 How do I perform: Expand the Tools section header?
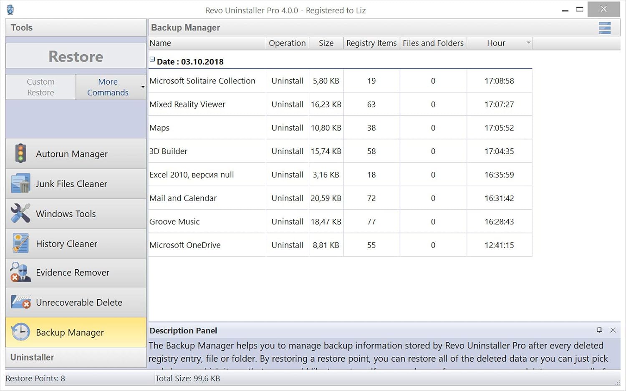76,28
